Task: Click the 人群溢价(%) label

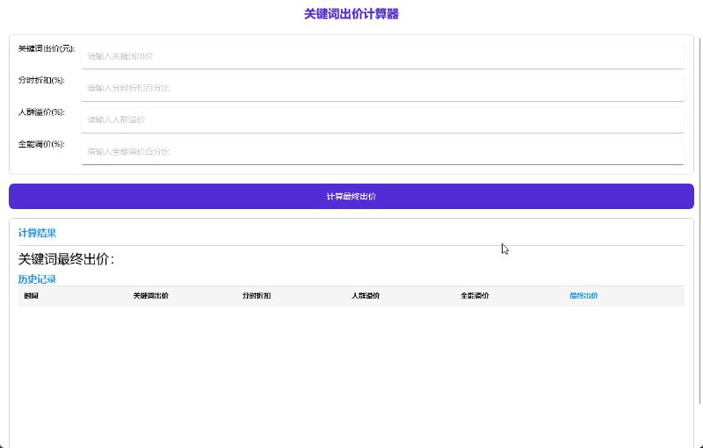Action: pyautogui.click(x=41, y=112)
